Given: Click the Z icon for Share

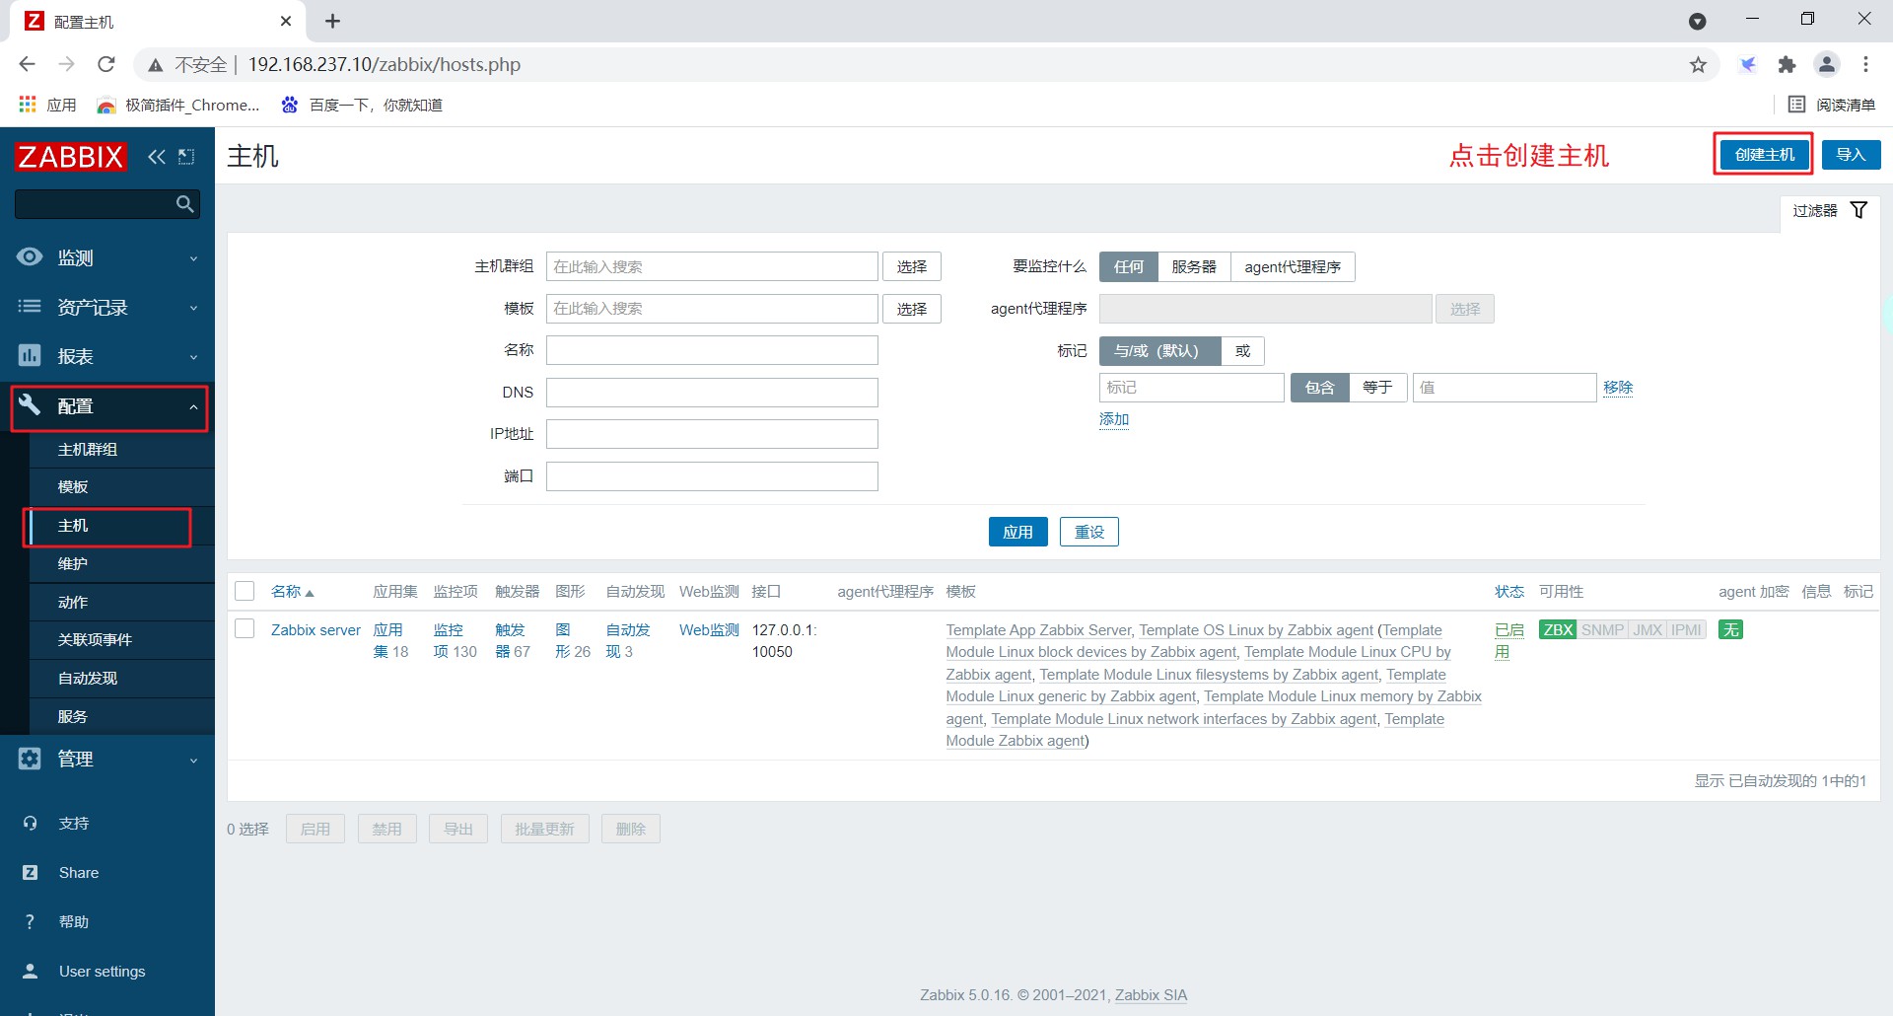Looking at the screenshot, I should click(x=30, y=872).
